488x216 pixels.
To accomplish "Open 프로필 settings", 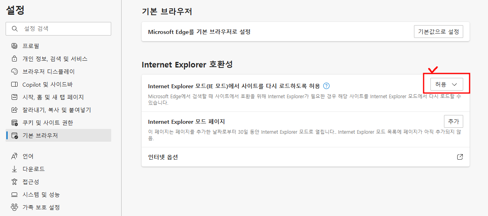I will (59, 46).
